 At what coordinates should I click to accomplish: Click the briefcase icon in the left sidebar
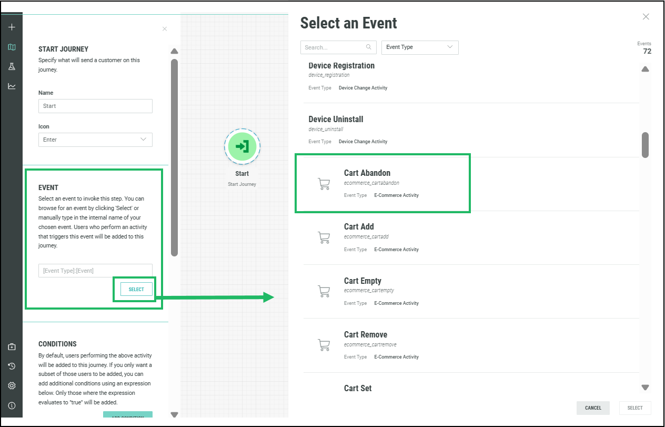point(12,346)
